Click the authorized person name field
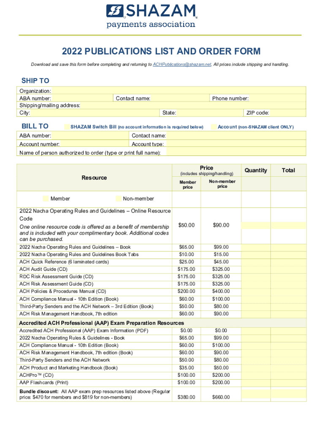 point(236,152)
